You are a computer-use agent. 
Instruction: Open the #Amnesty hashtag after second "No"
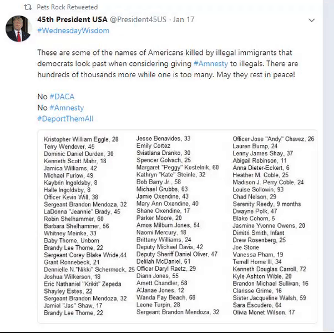tap(67, 108)
